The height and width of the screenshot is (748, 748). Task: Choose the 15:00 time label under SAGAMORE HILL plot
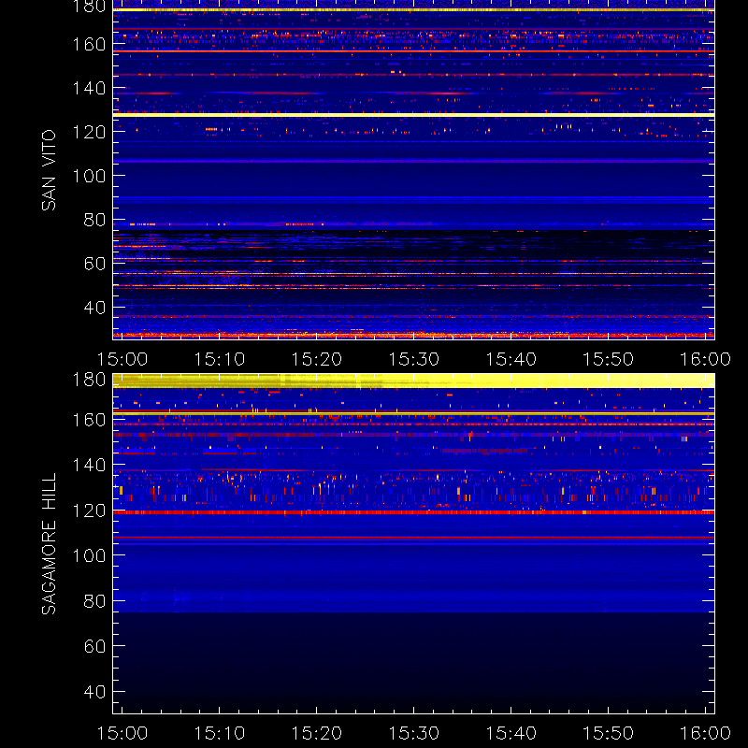pos(122,733)
